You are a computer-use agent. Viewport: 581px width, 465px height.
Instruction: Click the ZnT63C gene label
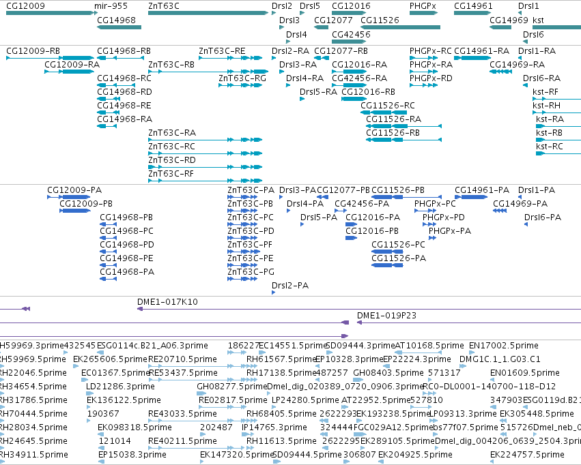pyautogui.click(x=164, y=6)
